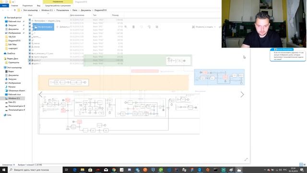The image size is (307, 173).
Task: Click the orange circle taskbar app icon
Action: [x=145, y=170]
